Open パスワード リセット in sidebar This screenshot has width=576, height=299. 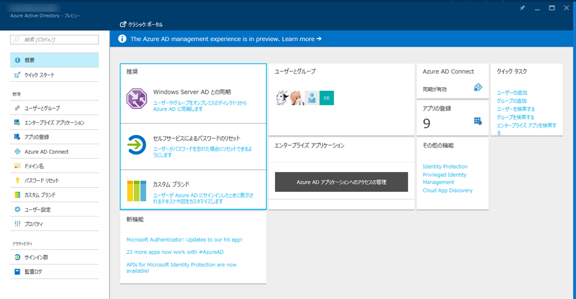click(55, 181)
